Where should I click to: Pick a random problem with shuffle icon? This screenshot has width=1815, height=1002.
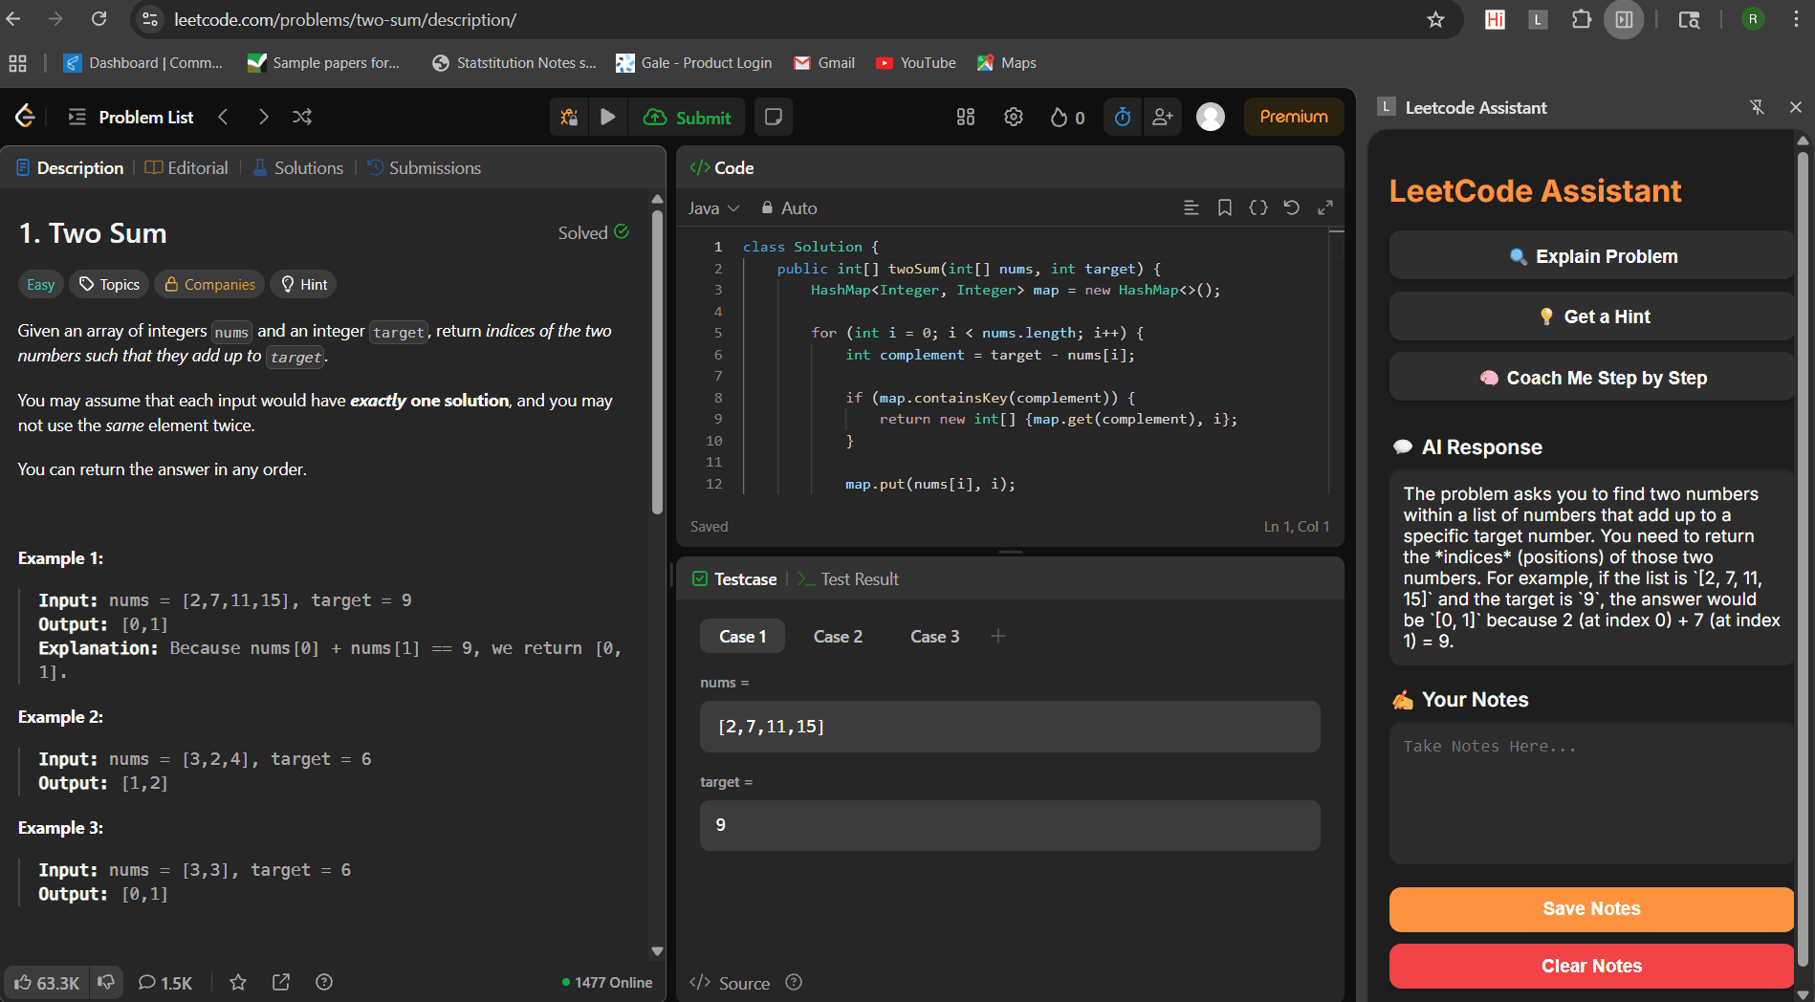pyautogui.click(x=302, y=117)
